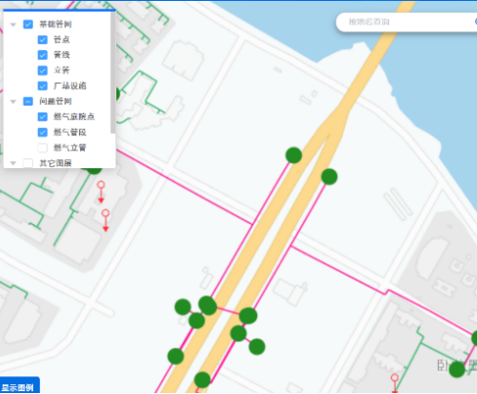Click upper red riser marker with arrow
This screenshot has width=477, height=394.
tap(101, 192)
